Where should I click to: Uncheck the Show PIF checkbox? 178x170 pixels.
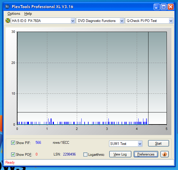point(13,143)
